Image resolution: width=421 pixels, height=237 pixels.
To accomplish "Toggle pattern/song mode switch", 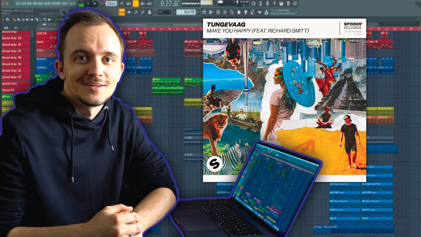I will (81, 4).
